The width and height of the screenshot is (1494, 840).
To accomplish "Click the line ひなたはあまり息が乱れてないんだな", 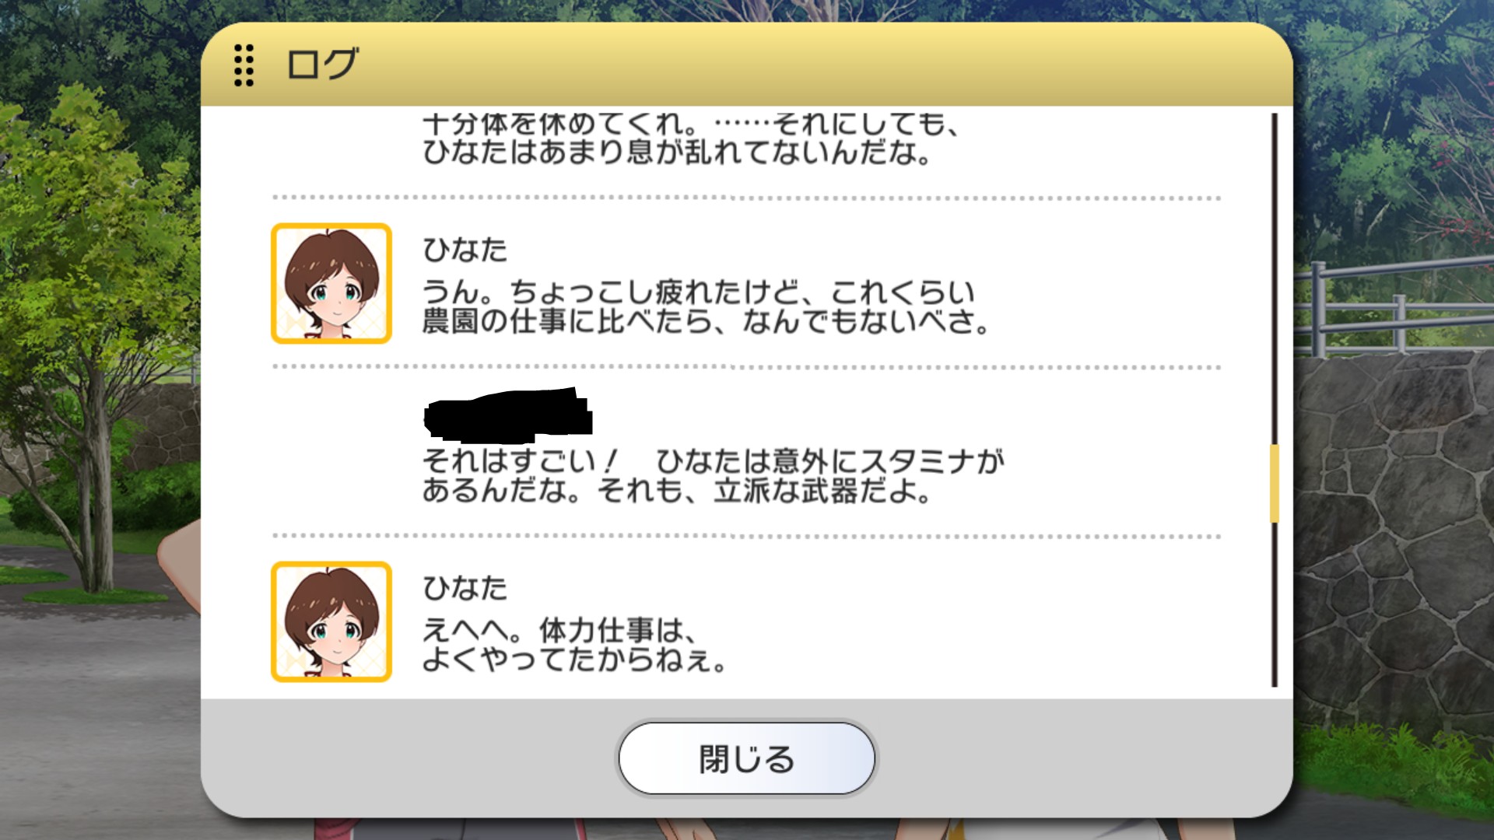I will click(677, 152).
